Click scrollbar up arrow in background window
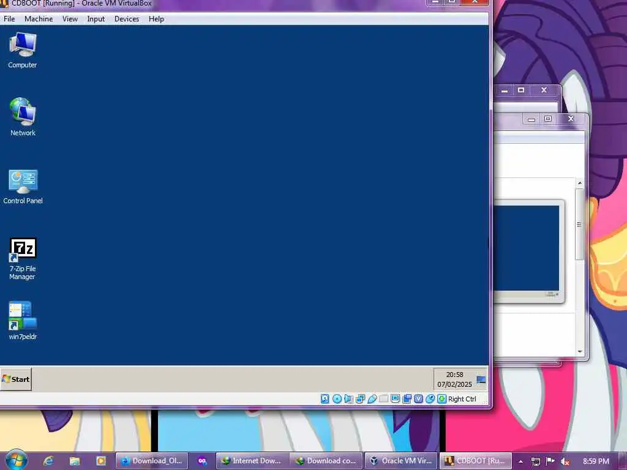 580,183
